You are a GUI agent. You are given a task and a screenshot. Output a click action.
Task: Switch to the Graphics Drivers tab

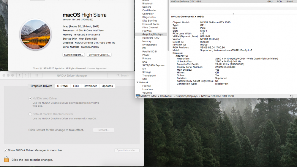click(x=41, y=86)
